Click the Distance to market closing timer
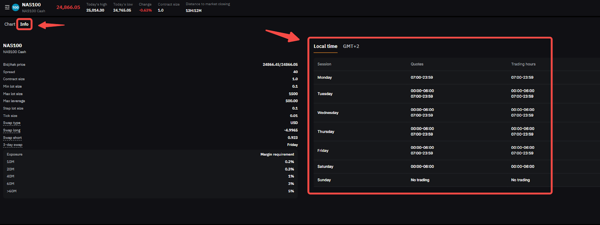600x225 pixels. click(x=193, y=10)
